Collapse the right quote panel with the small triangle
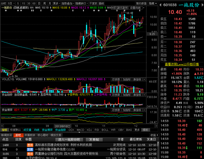This screenshot has width=204, height=159. [159, 67]
